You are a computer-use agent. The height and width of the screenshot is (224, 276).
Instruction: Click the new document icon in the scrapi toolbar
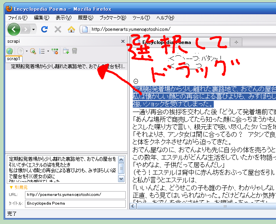tap(21, 51)
